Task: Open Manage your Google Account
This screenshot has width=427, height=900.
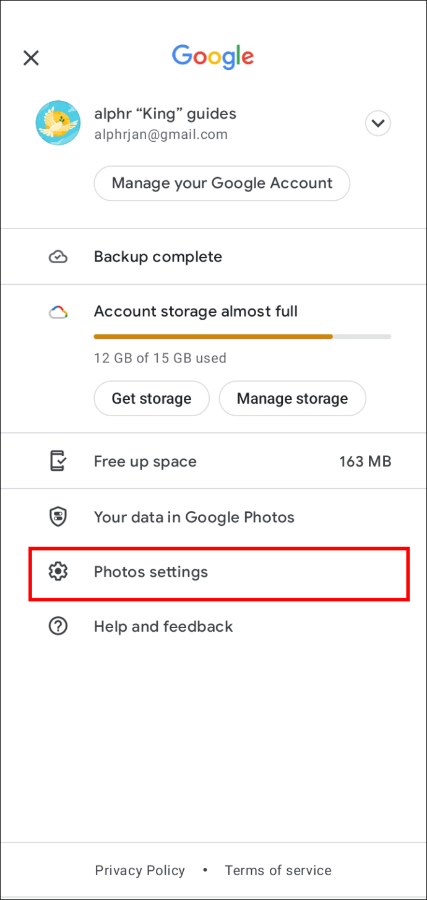Action: 222,183
